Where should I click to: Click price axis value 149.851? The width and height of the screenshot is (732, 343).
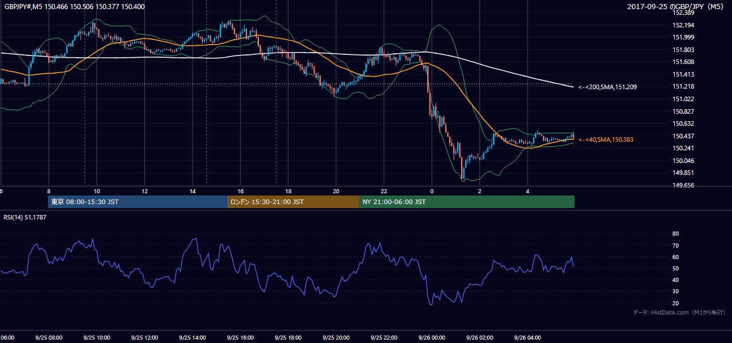tap(683, 173)
